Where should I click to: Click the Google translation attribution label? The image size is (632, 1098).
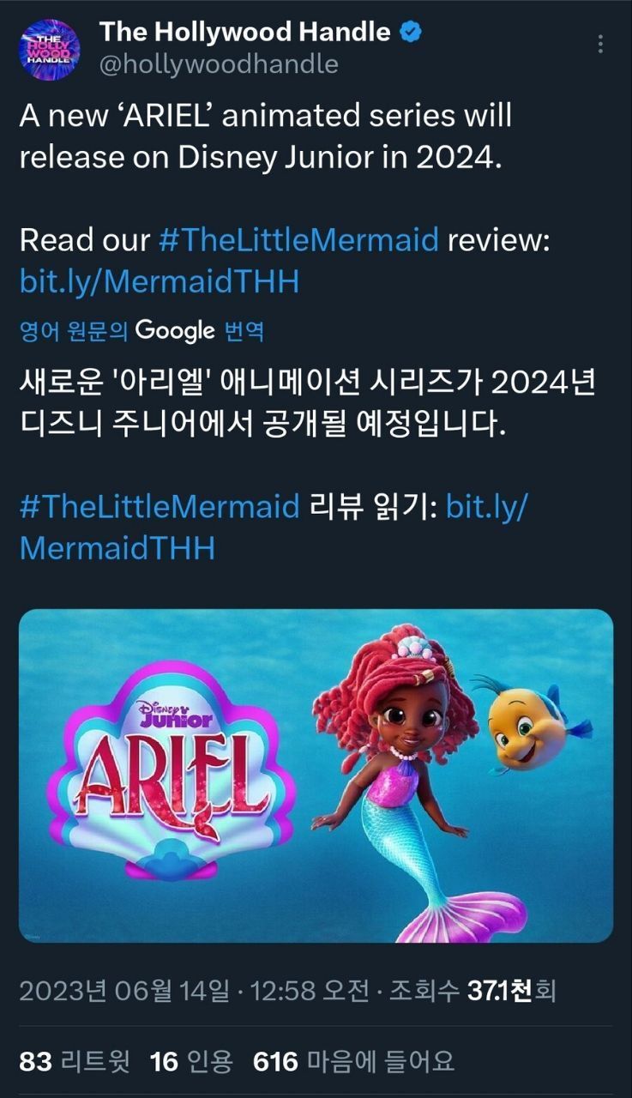141,330
